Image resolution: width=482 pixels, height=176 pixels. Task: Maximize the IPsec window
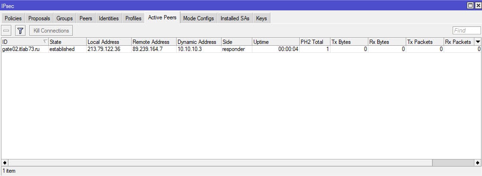coord(470,6)
